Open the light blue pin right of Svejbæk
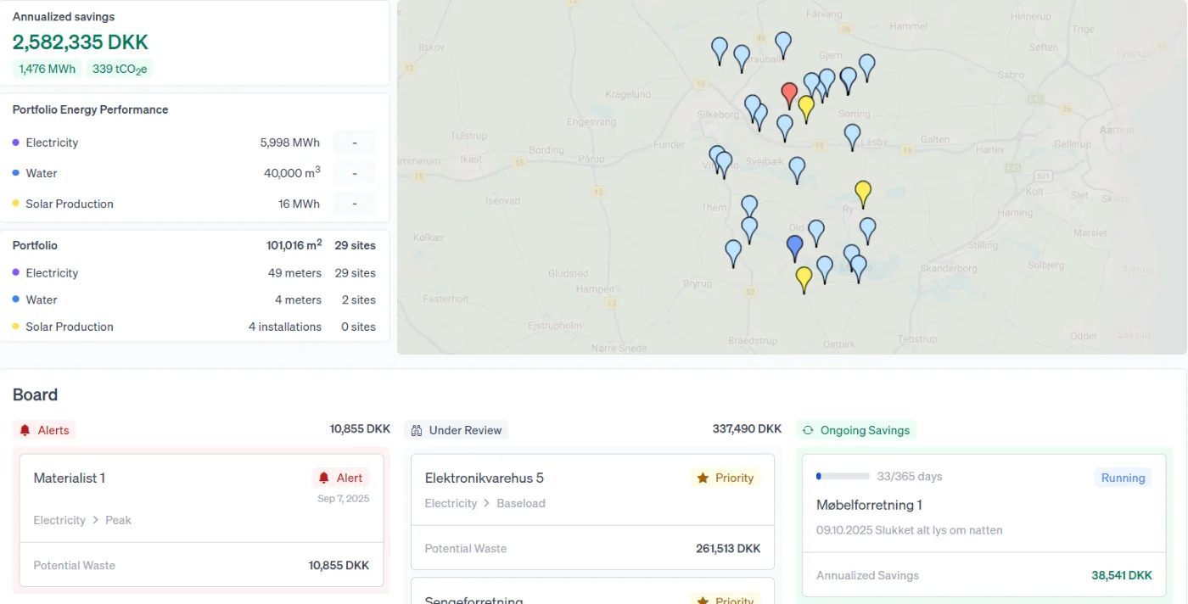The image size is (1188, 604). click(x=797, y=170)
